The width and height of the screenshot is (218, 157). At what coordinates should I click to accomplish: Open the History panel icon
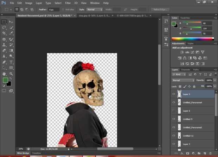(x=166, y=21)
